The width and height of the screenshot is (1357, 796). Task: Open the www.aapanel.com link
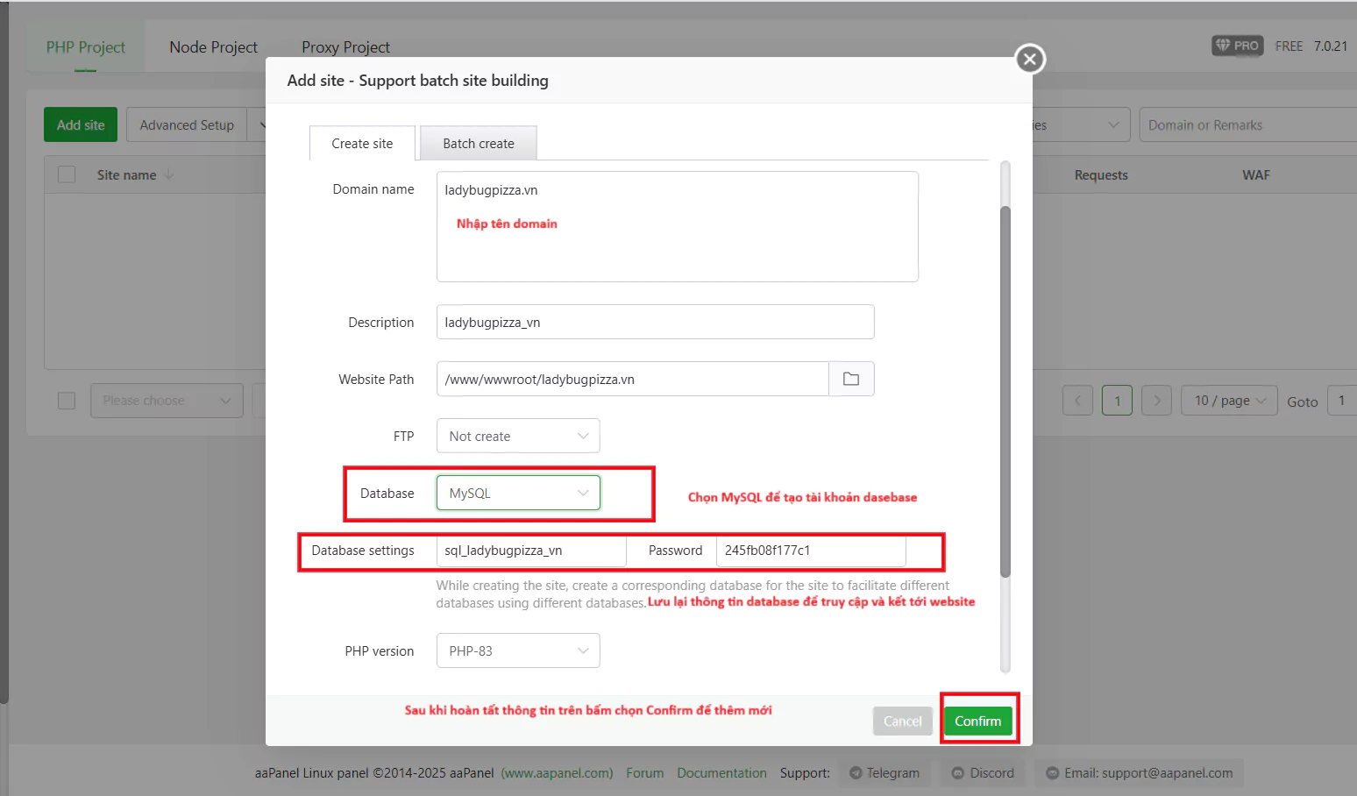558,772
